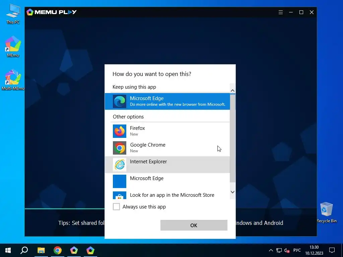Choose Google Chrome from other options

tap(167, 148)
